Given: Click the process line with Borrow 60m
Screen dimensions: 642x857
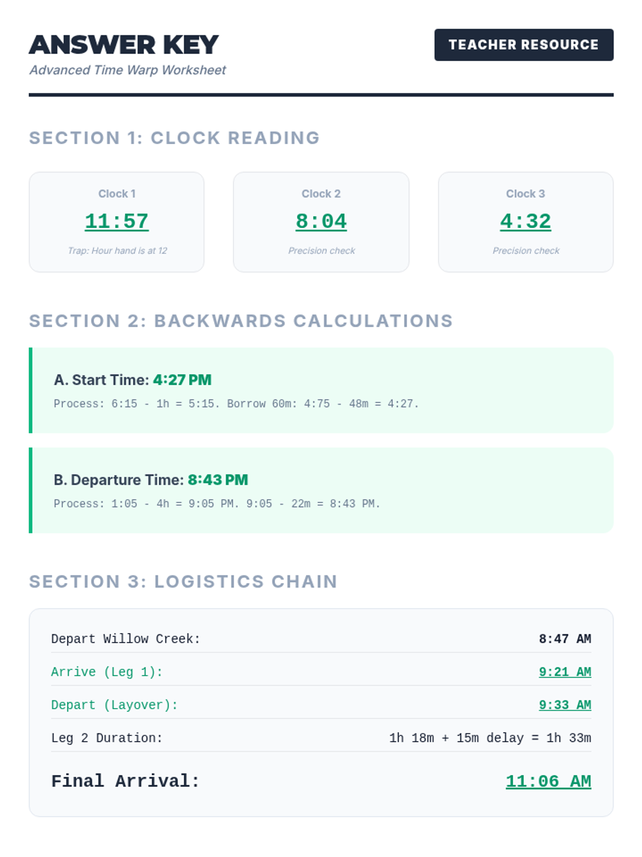Looking at the screenshot, I should pyautogui.click(x=236, y=404).
